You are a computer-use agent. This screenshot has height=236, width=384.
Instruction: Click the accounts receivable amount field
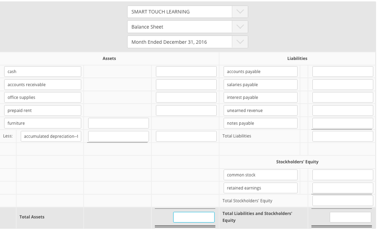tap(186, 84)
